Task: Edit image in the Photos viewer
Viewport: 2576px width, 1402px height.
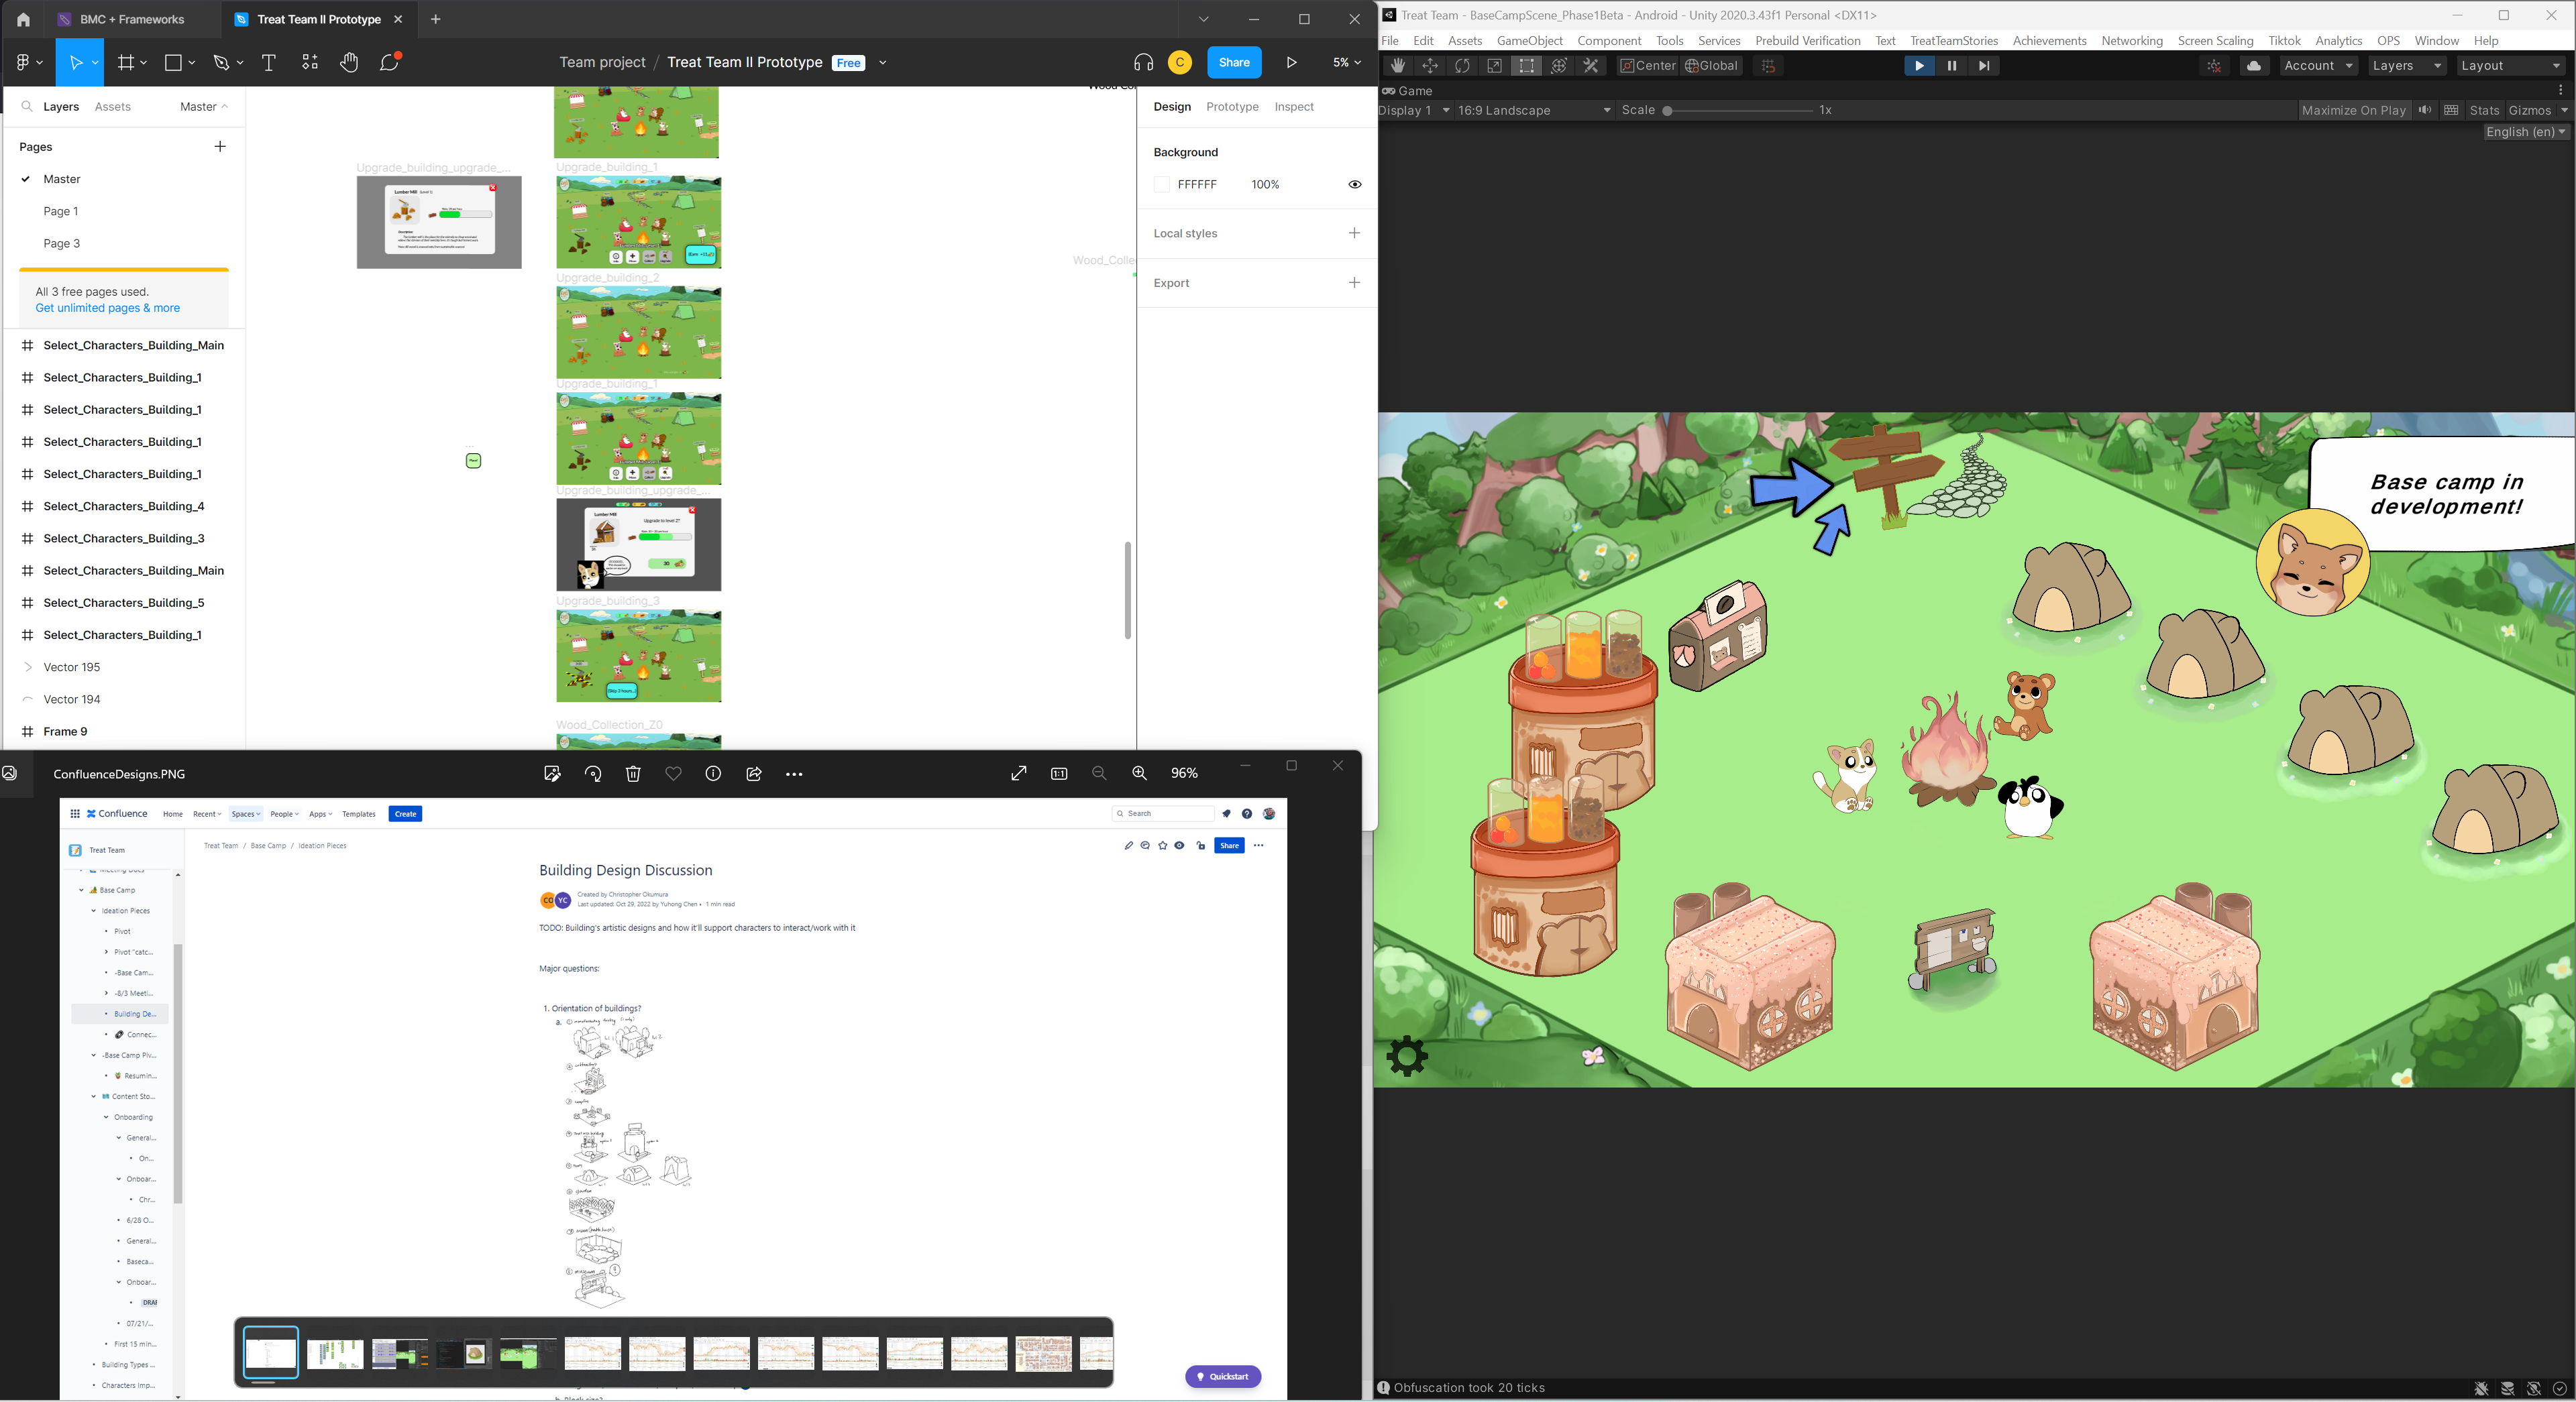Action: pos(552,774)
